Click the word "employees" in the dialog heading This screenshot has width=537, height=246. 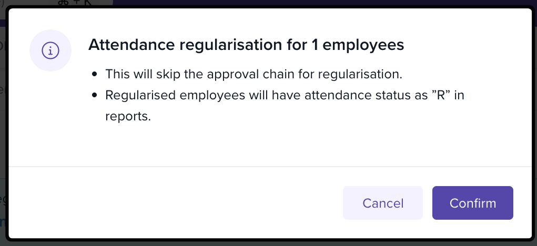(x=363, y=45)
